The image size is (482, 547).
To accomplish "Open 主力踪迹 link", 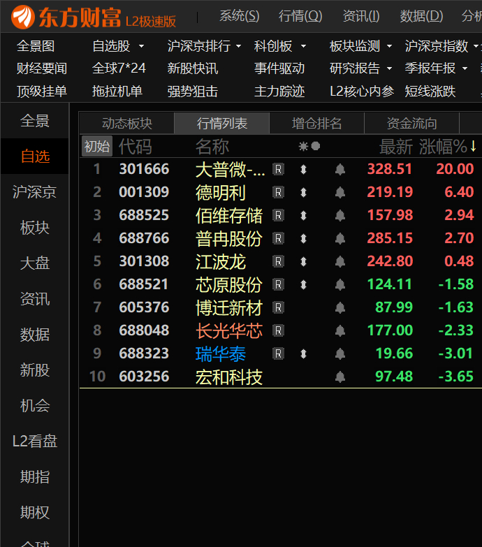I will point(279,92).
